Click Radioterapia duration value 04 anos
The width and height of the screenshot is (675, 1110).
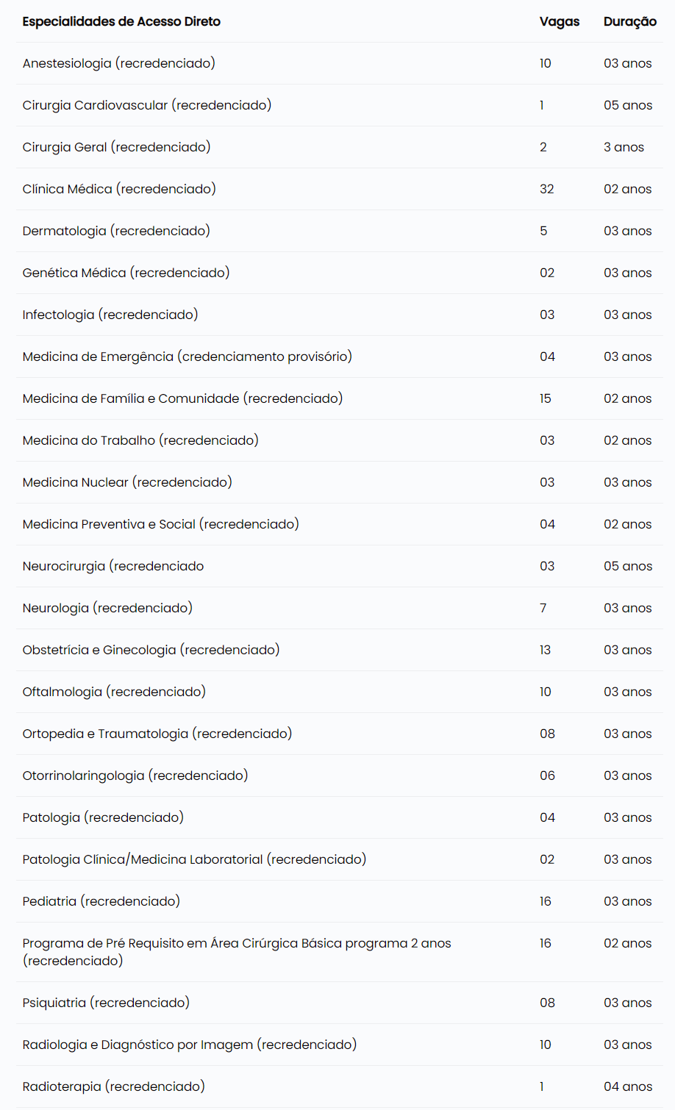628,1086
